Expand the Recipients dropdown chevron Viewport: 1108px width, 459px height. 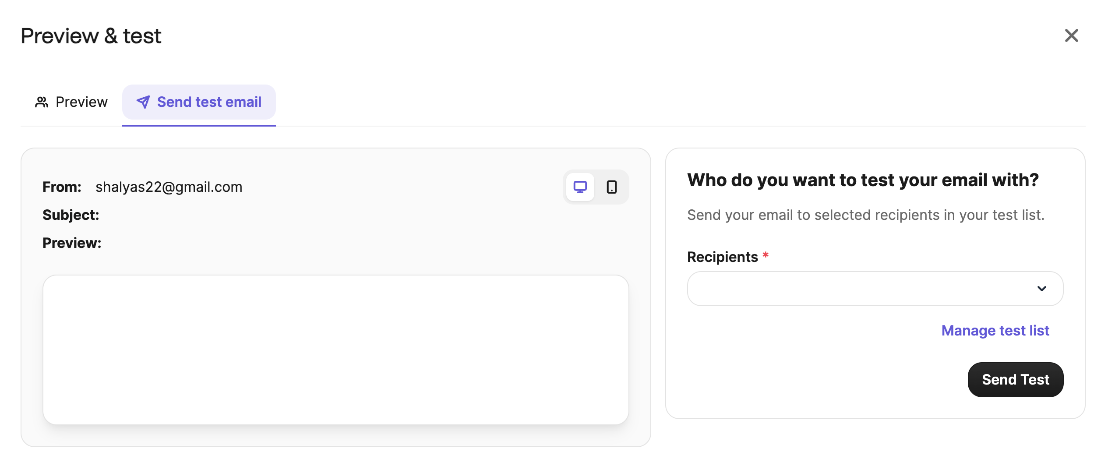1041,289
